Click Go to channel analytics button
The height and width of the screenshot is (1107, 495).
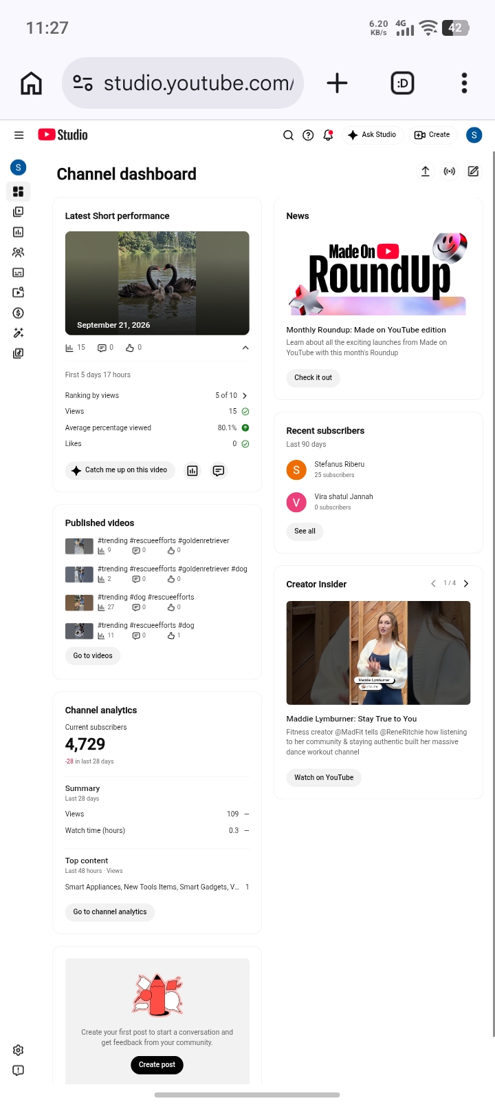pyautogui.click(x=110, y=912)
